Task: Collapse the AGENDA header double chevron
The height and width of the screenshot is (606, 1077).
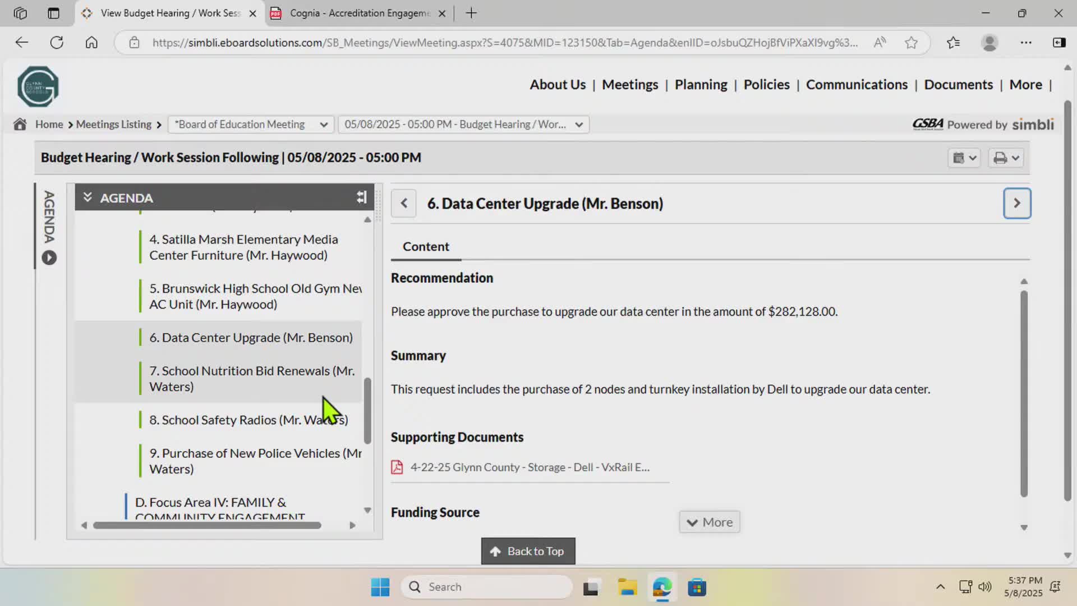Action: pos(88,197)
